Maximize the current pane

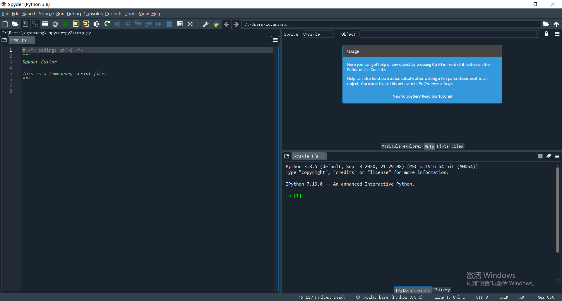(x=180, y=24)
